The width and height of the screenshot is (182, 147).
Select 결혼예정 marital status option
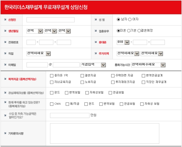tap(139, 31)
